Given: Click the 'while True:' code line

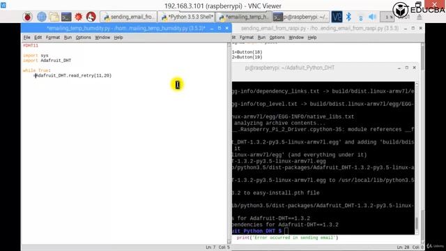Looking at the screenshot, I should pos(37,70).
